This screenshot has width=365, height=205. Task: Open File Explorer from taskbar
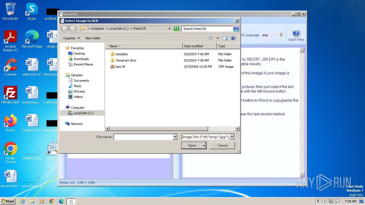[32, 201]
